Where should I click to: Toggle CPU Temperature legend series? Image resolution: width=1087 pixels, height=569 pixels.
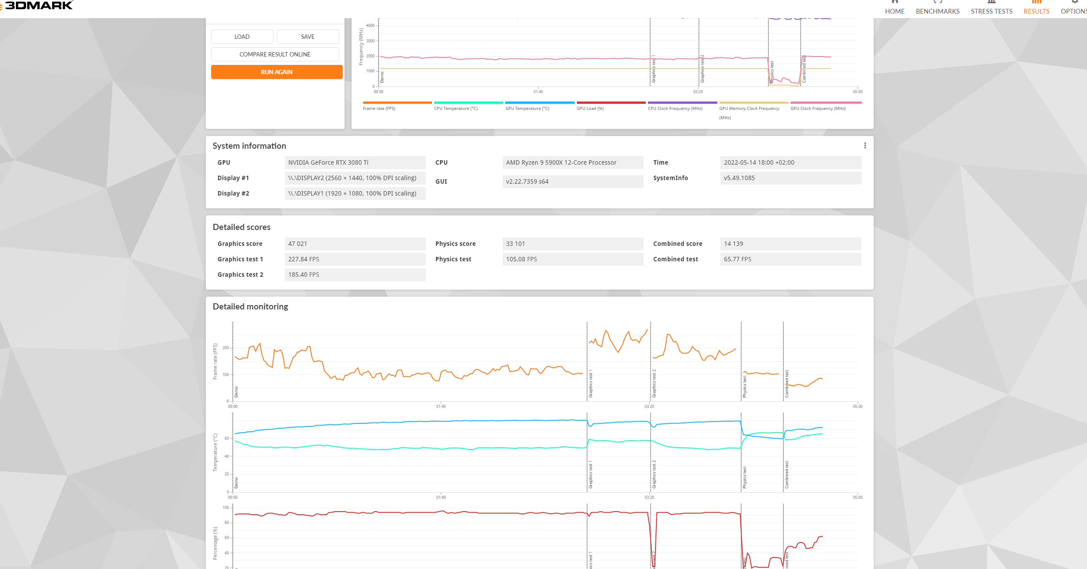point(455,108)
